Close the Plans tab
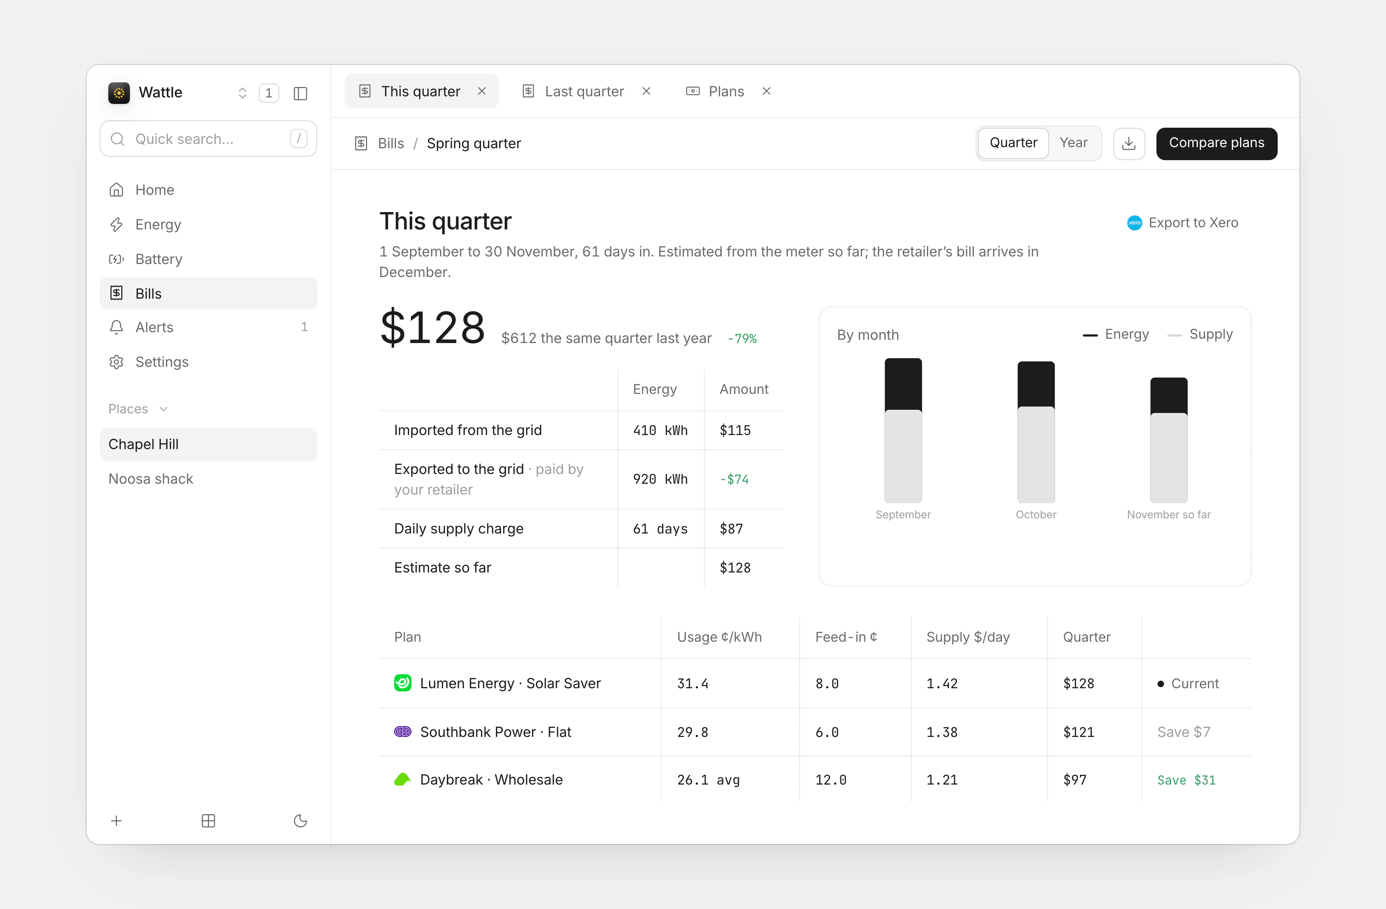 (x=767, y=91)
